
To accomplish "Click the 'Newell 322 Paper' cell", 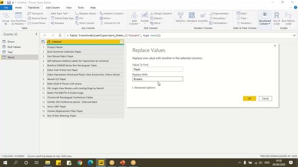I will (85, 79).
